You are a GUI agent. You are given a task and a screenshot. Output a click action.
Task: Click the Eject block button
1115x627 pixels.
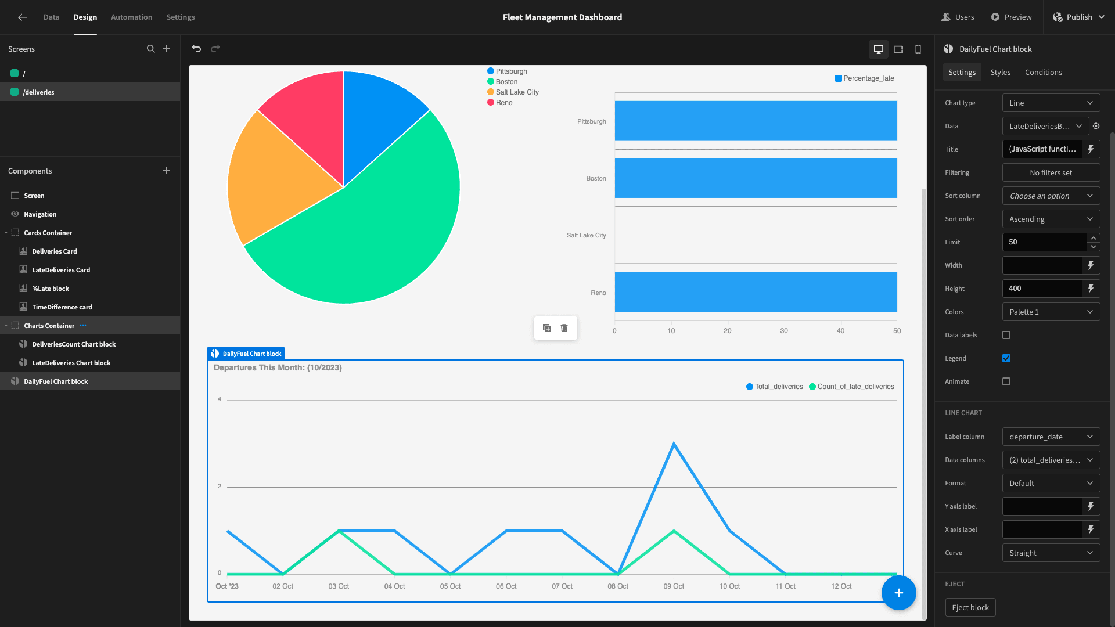[x=970, y=607]
